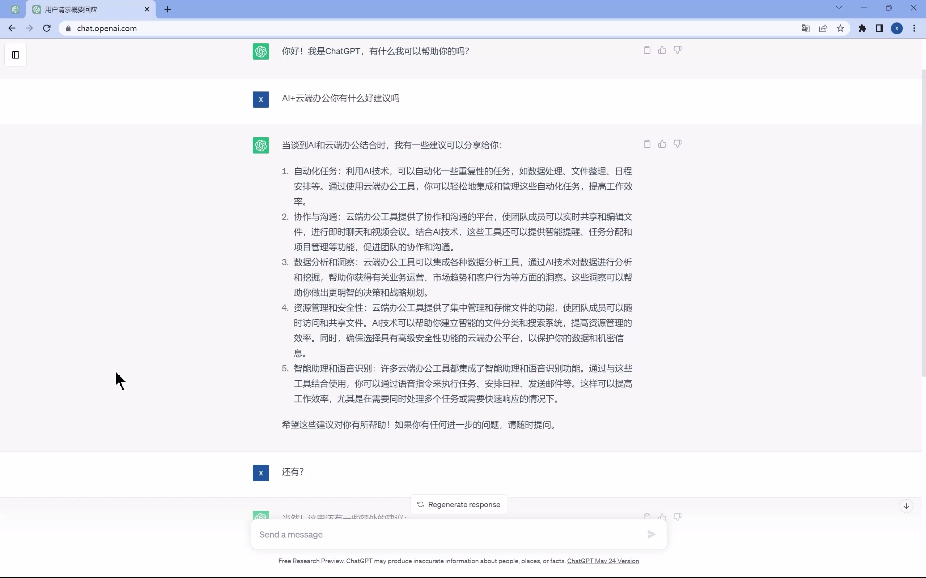Image resolution: width=926 pixels, height=578 pixels.
Task: Click the Send a message input field
Action: 421,534
